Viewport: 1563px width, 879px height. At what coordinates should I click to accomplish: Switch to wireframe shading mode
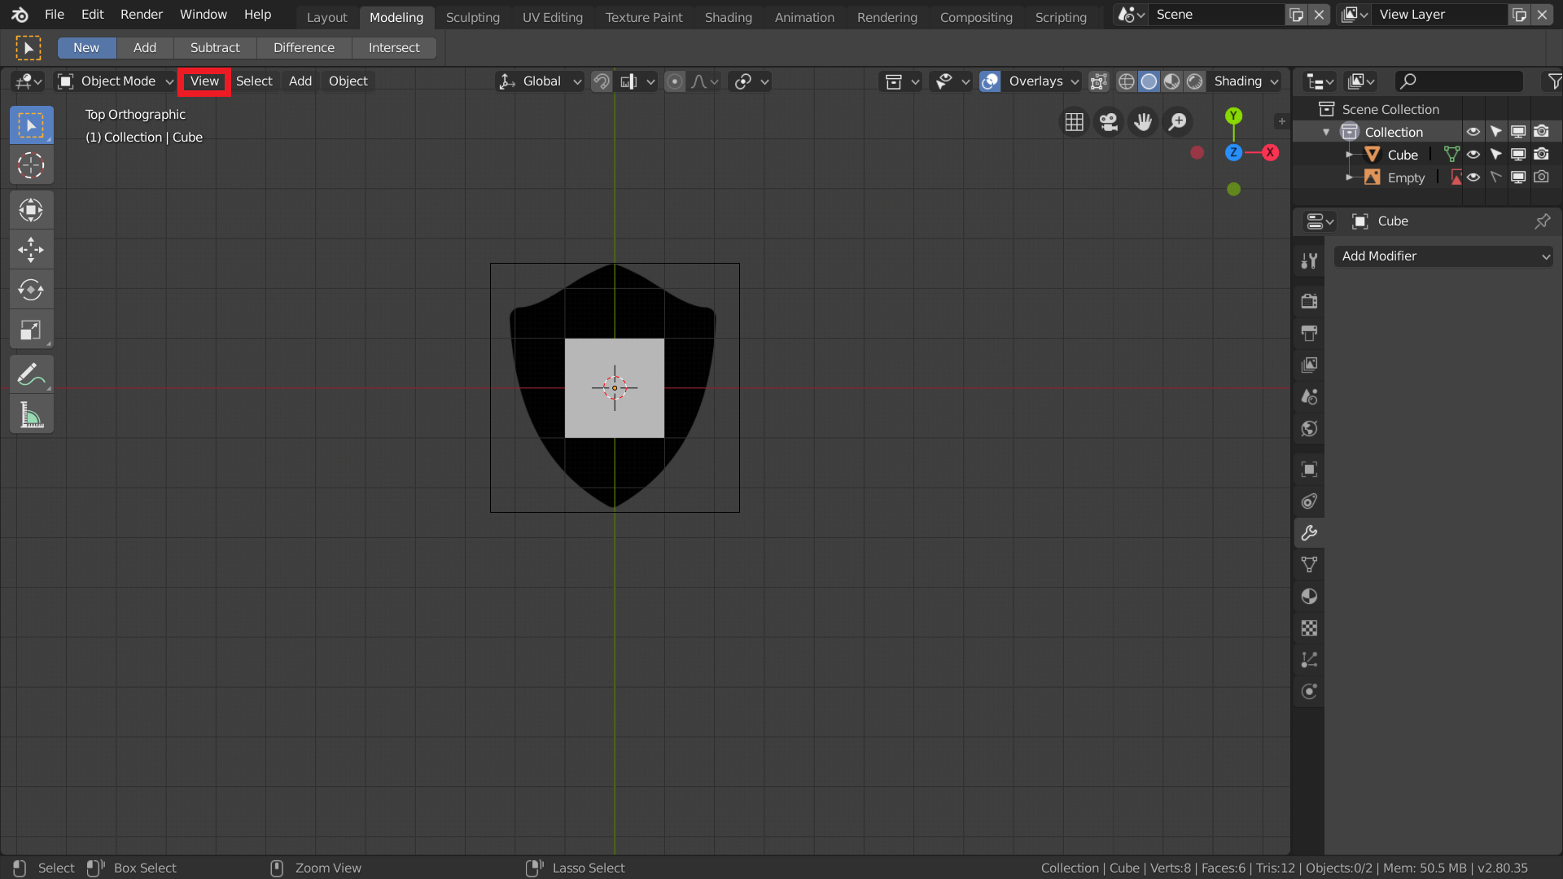[x=1127, y=81]
